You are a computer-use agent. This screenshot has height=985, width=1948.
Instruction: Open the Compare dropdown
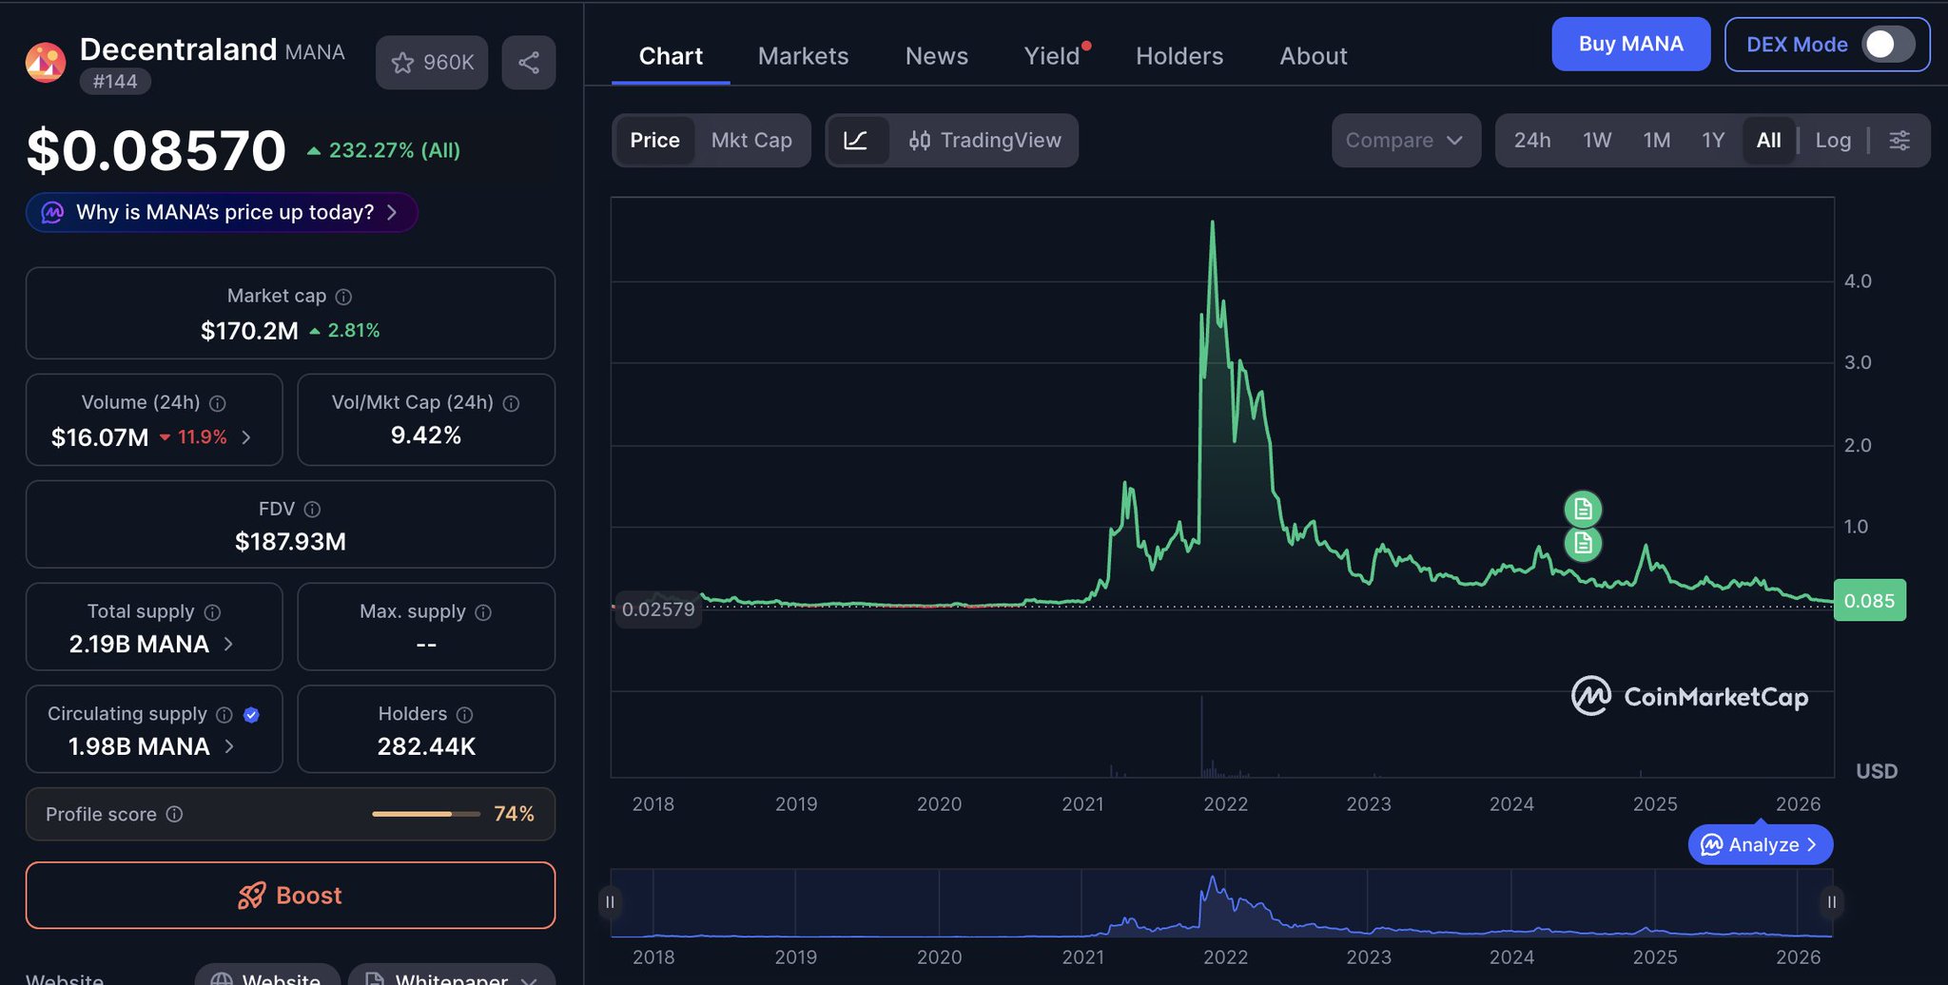[1405, 141]
